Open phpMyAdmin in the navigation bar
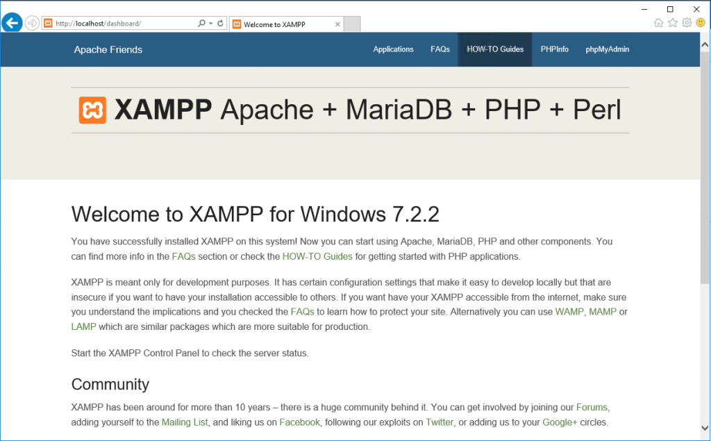This screenshot has width=711, height=441. pyautogui.click(x=607, y=49)
